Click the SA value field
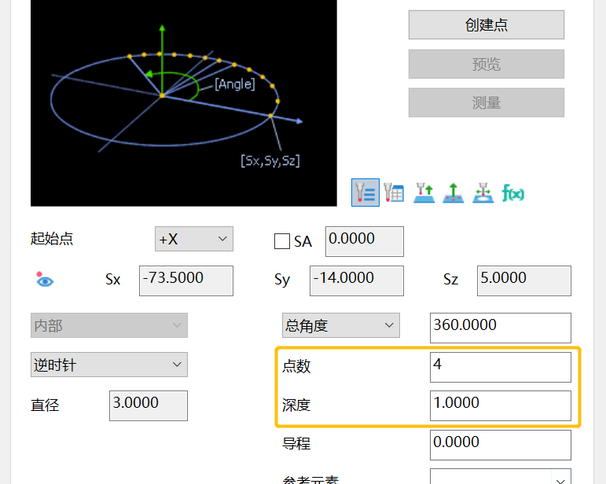Viewport: 606px width, 484px height. point(364,241)
